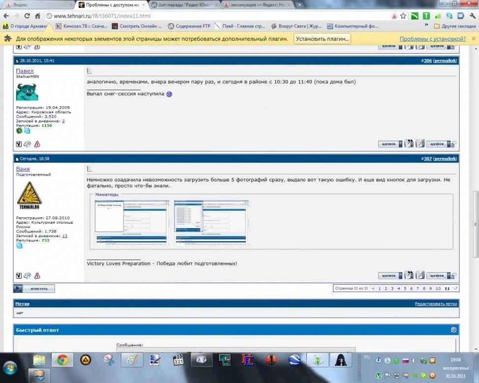Image resolution: width=479 pixels, height=383 pixels.
Task: Report Павел's post via red warning triangle
Action: (x=37, y=144)
